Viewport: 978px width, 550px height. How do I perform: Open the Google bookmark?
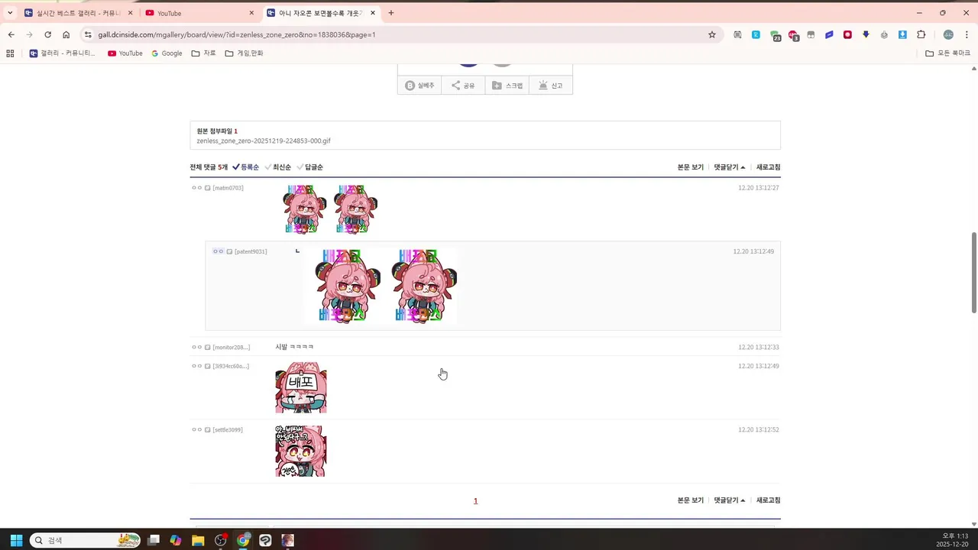click(x=167, y=53)
